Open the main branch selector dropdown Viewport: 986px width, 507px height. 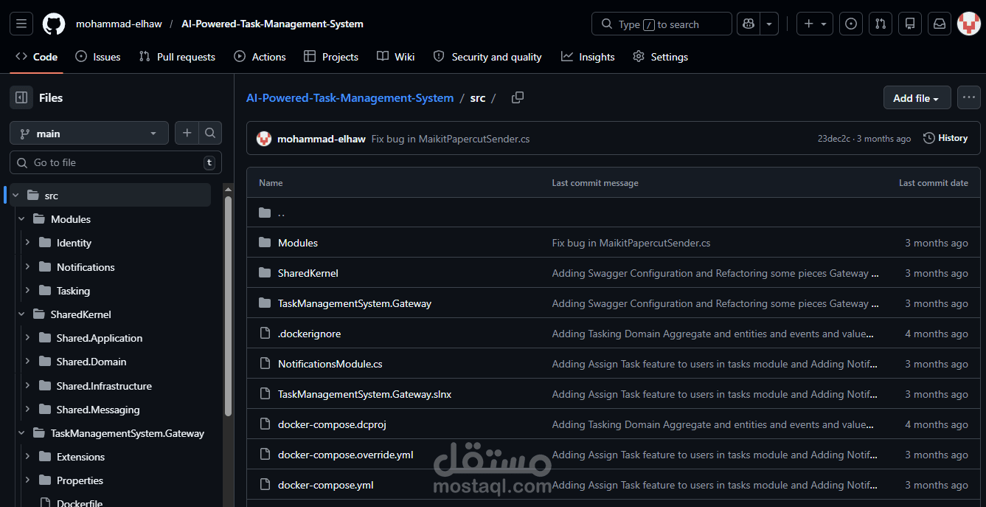[89, 134]
